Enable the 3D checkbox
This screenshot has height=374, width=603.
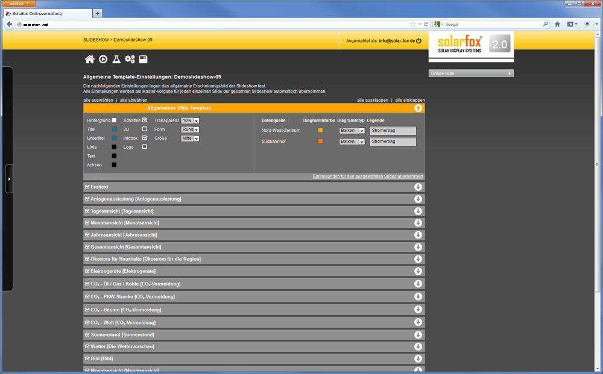point(145,129)
